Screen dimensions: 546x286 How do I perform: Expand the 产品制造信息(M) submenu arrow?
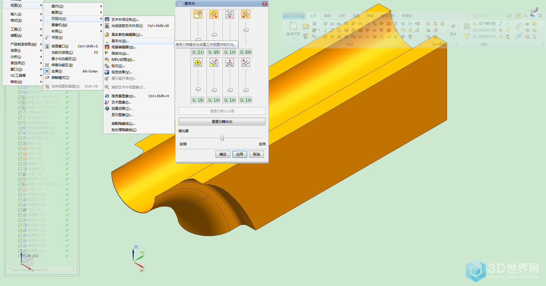click(x=41, y=44)
